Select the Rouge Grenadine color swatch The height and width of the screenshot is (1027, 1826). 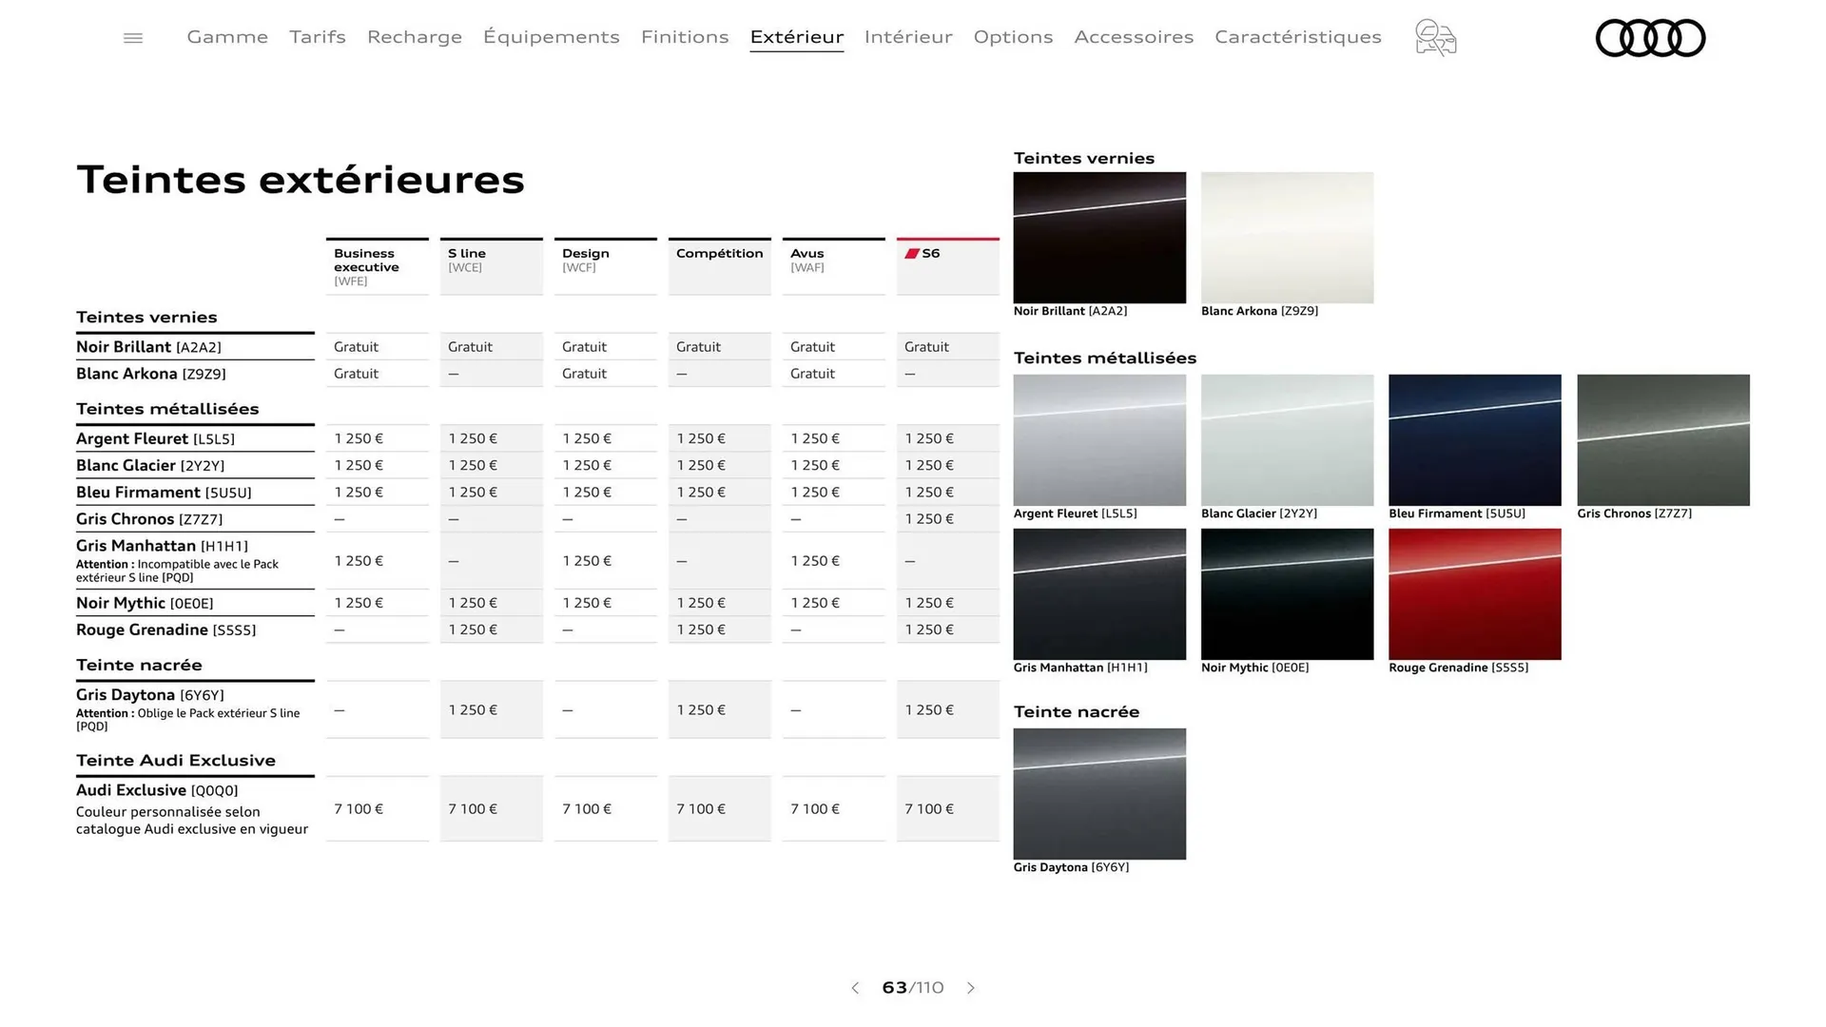click(x=1474, y=594)
